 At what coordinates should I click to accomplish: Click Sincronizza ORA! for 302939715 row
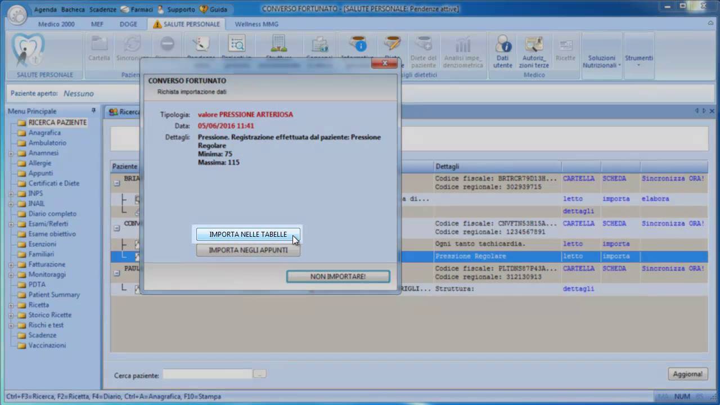pyautogui.click(x=673, y=178)
